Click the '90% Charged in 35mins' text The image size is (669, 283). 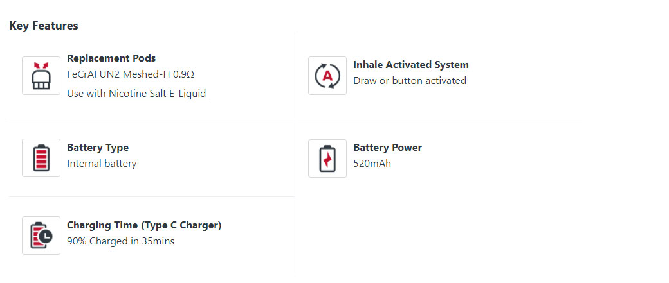[120, 241]
